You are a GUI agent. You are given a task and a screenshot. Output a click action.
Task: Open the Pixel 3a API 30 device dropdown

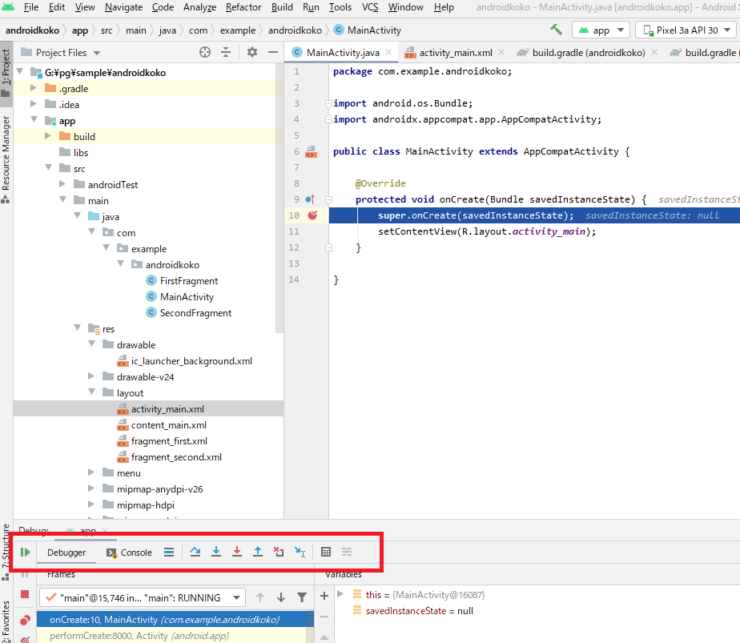pos(686,30)
